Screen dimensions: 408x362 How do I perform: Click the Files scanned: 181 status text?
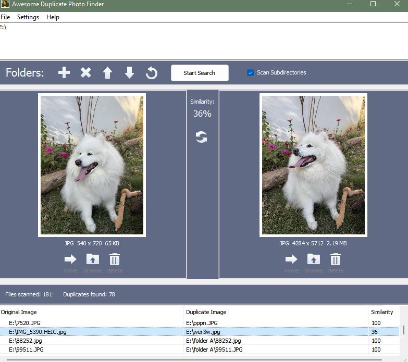click(x=29, y=294)
